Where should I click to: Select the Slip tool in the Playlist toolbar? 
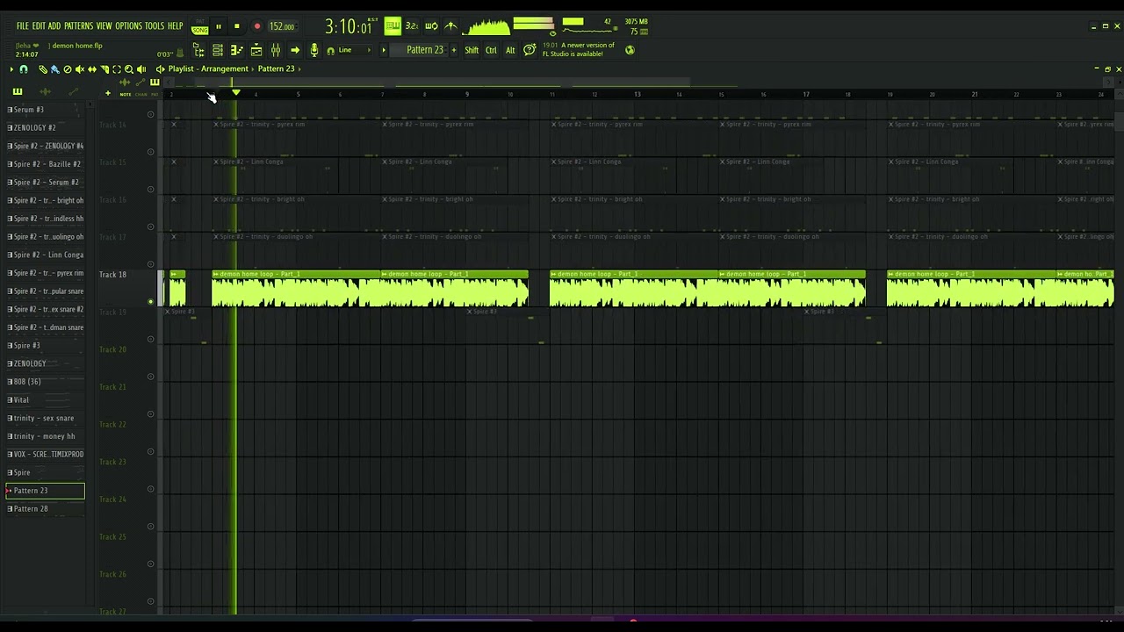point(92,69)
